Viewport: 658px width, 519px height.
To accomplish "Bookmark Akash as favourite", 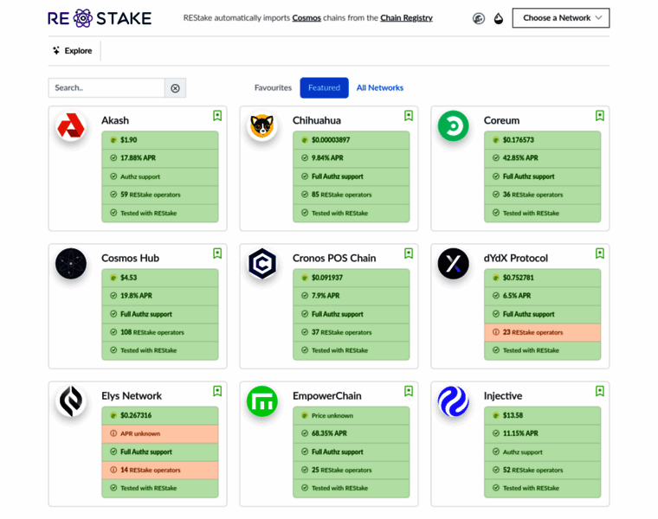I will point(217,116).
